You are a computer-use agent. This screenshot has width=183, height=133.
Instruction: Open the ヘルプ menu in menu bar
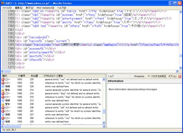point(61,8)
